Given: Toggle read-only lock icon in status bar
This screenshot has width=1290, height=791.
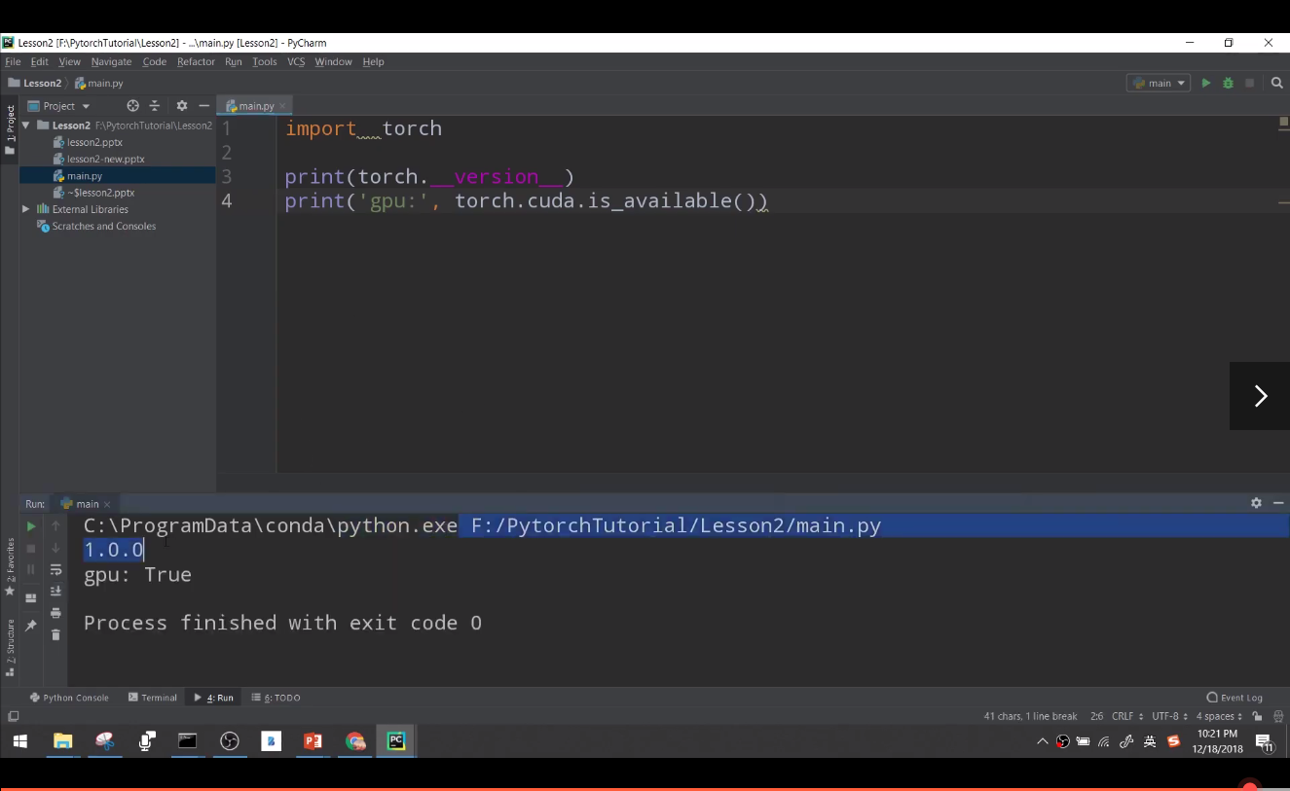Looking at the screenshot, I should [x=1258, y=716].
